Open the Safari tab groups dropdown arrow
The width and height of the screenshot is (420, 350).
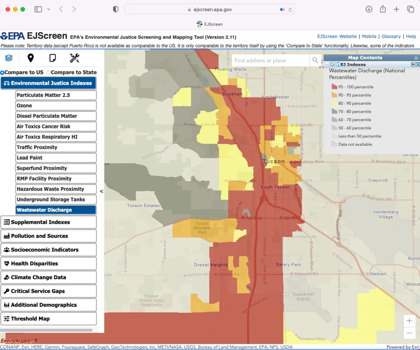pos(49,9)
